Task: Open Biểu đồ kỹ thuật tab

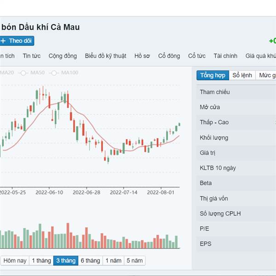Action: coord(106,56)
